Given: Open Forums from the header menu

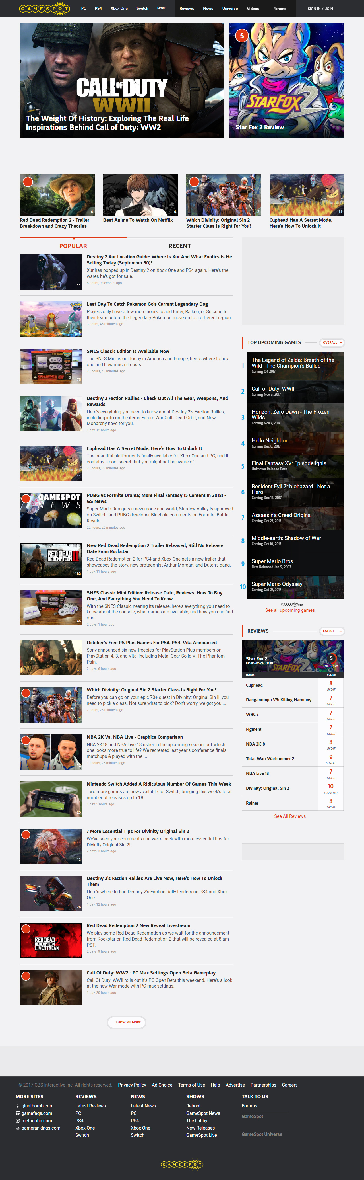Looking at the screenshot, I should pos(280,8).
